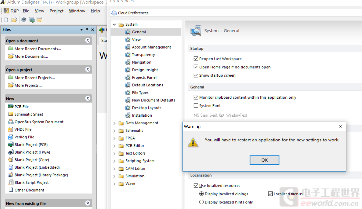Select Default Locations preferences page
The height and width of the screenshot is (209, 362).
[148, 85]
